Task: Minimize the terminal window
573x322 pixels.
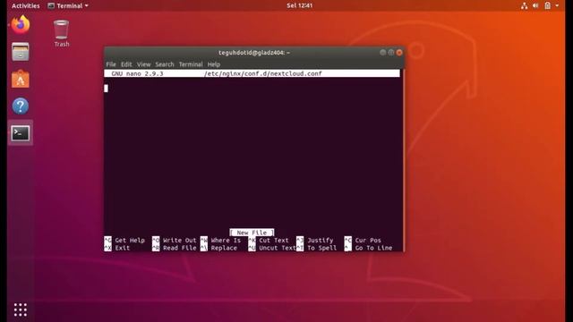Action: pos(382,52)
